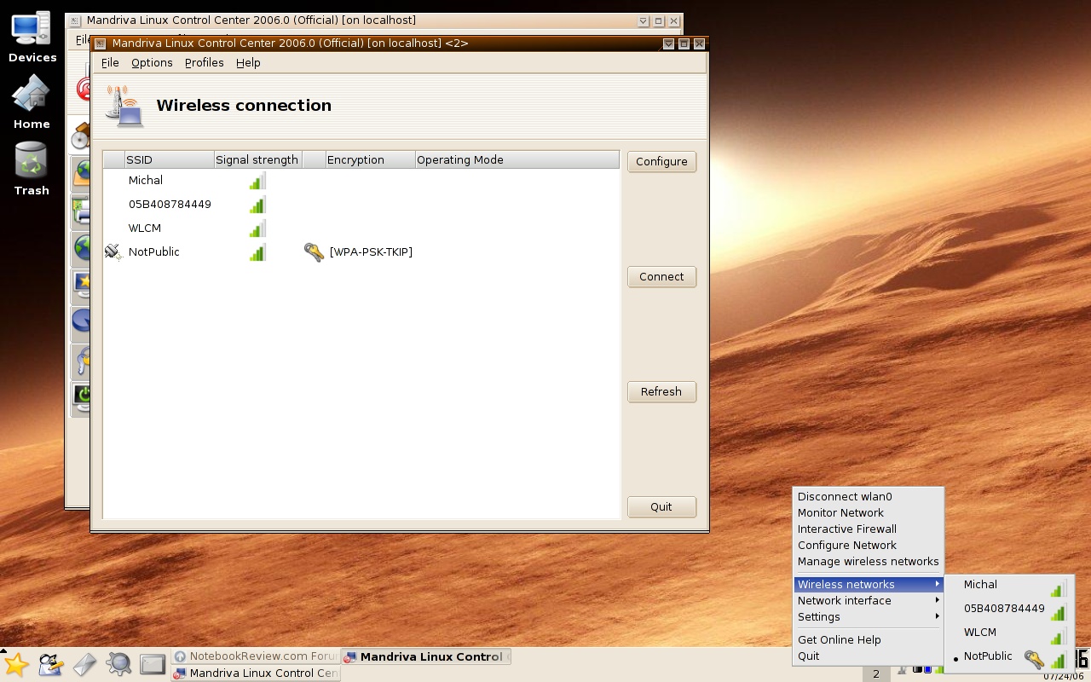Click the WLCM signal strength bars in the table

tap(257, 228)
